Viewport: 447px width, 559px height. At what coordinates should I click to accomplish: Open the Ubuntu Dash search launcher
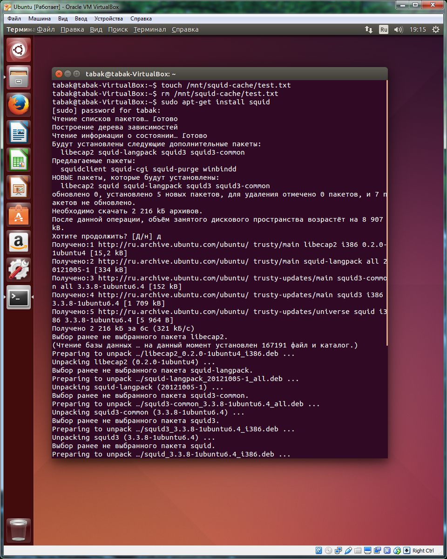click(x=19, y=50)
